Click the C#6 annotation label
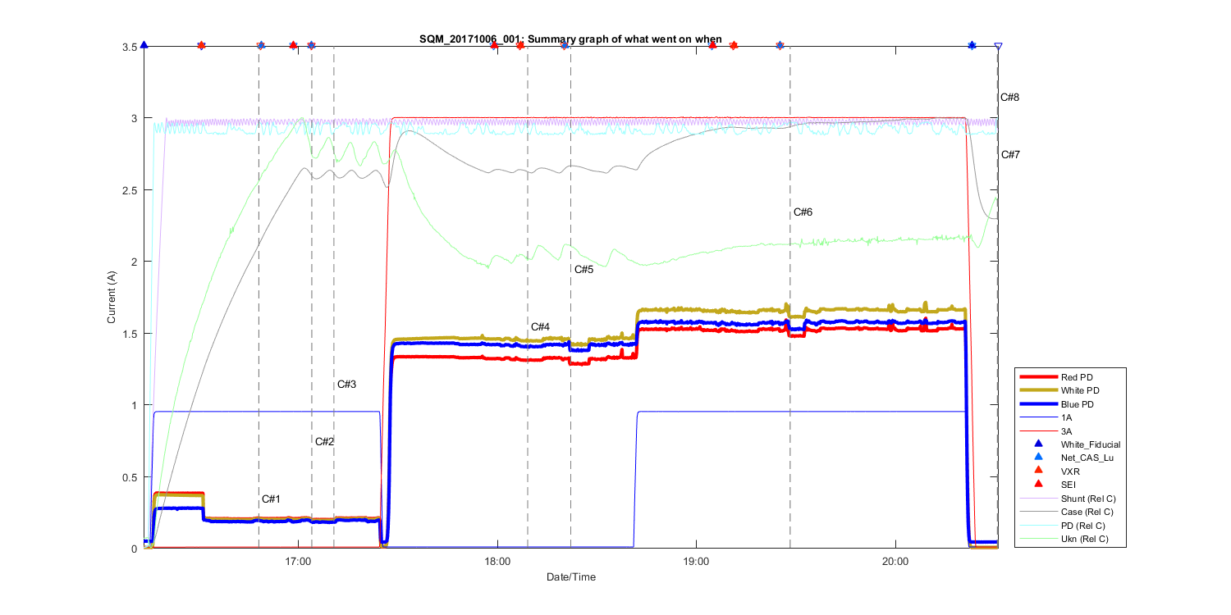Viewport: 1231px width, 615px height. click(803, 212)
